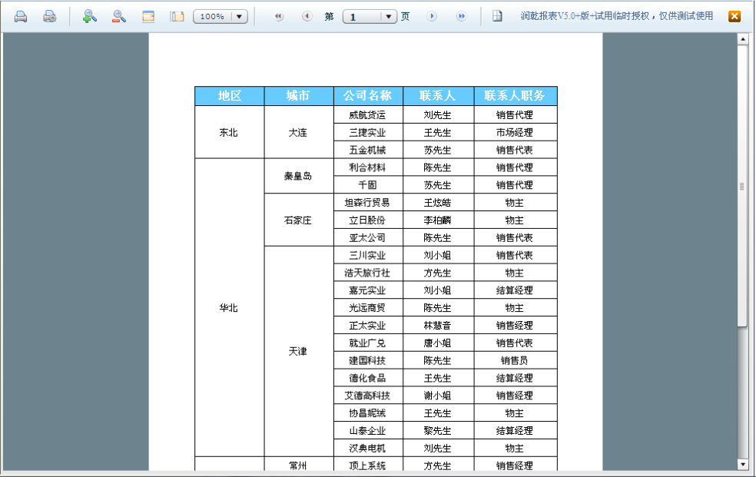Screen dimensions: 756x477
Task: Click 销售员 title in 建国科技 row
Action: click(x=516, y=360)
